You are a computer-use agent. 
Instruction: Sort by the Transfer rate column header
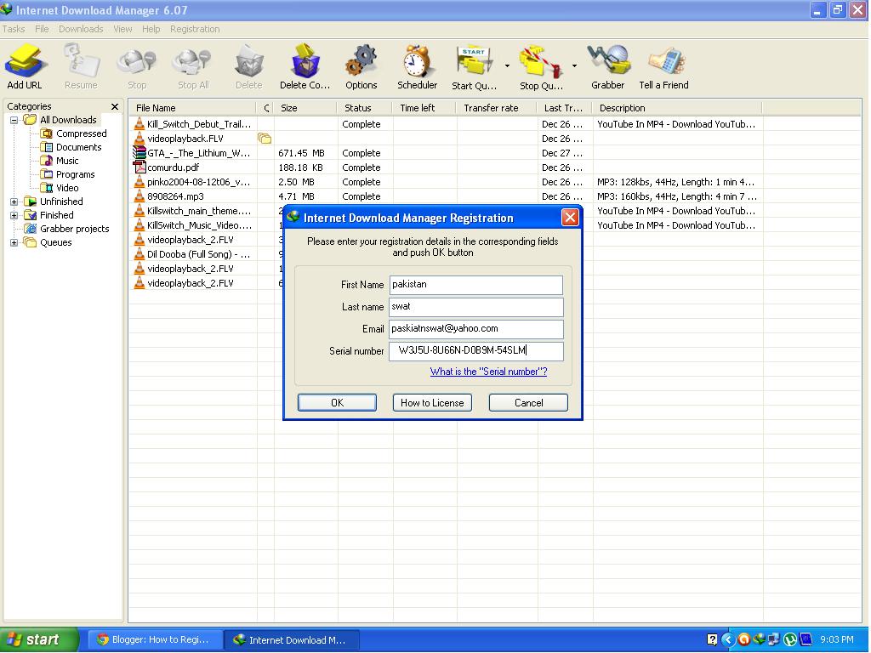(496, 108)
